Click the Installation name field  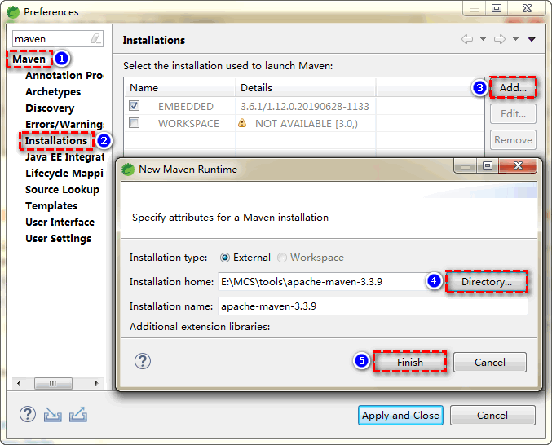click(373, 306)
